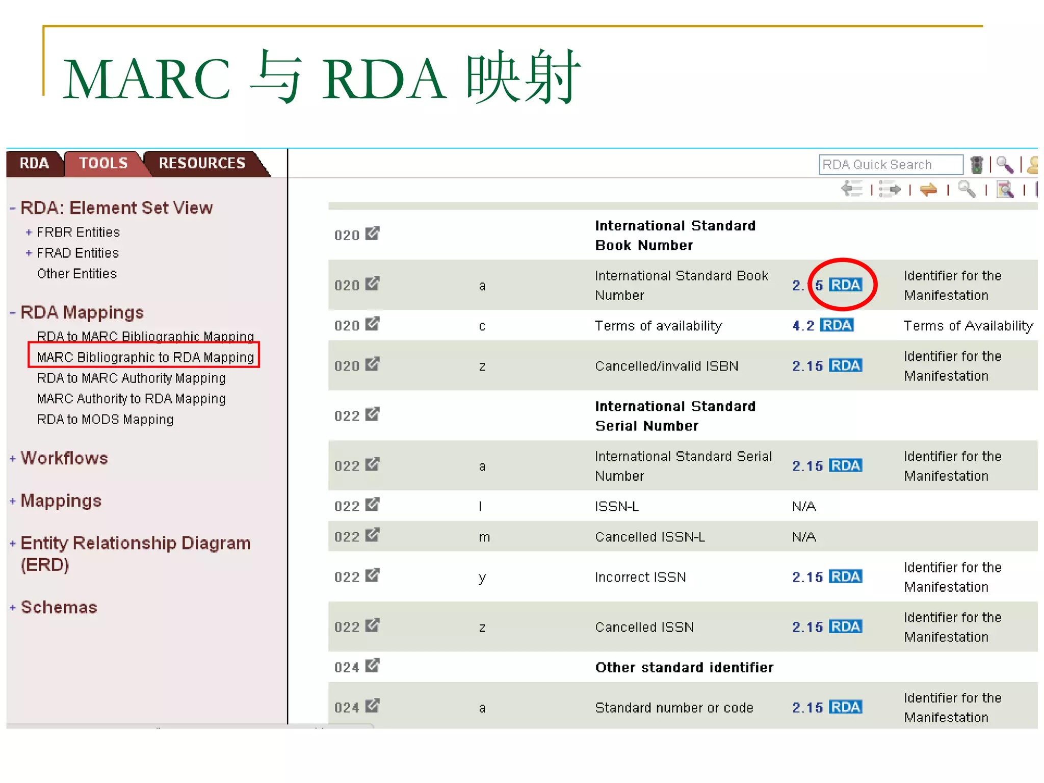Click the gray magnifier find icon
The image size is (1044, 783).
pyautogui.click(x=967, y=189)
